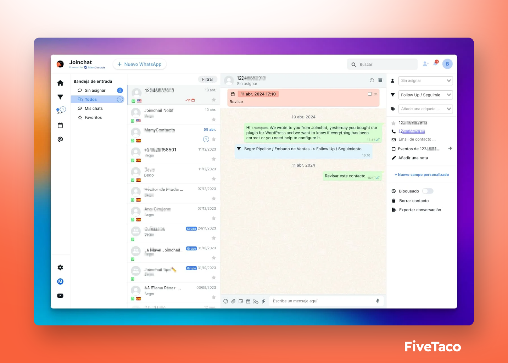508x363 pixels.
Task: Open the Grupo conversation dated 24/11/2023
Action: pos(174,233)
